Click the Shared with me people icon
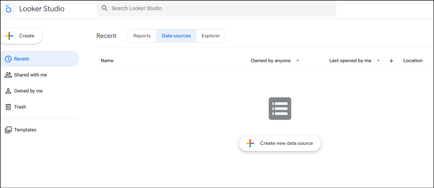This screenshot has width=434, height=188. coord(8,75)
